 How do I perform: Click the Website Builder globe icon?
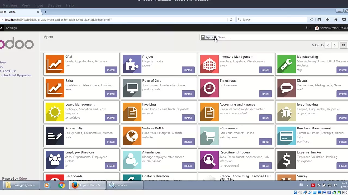(x=132, y=136)
